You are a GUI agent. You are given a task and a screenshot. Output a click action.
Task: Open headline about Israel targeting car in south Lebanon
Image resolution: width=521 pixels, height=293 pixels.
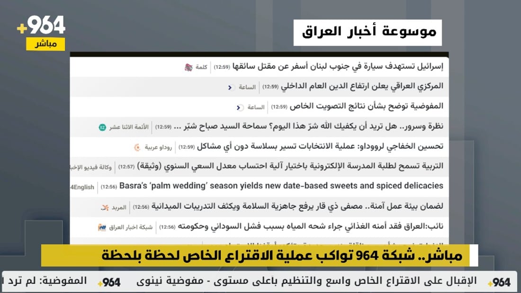click(338, 66)
